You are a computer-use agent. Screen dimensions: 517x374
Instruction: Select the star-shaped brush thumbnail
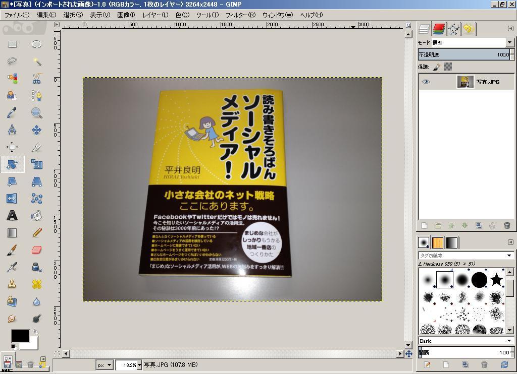click(496, 279)
